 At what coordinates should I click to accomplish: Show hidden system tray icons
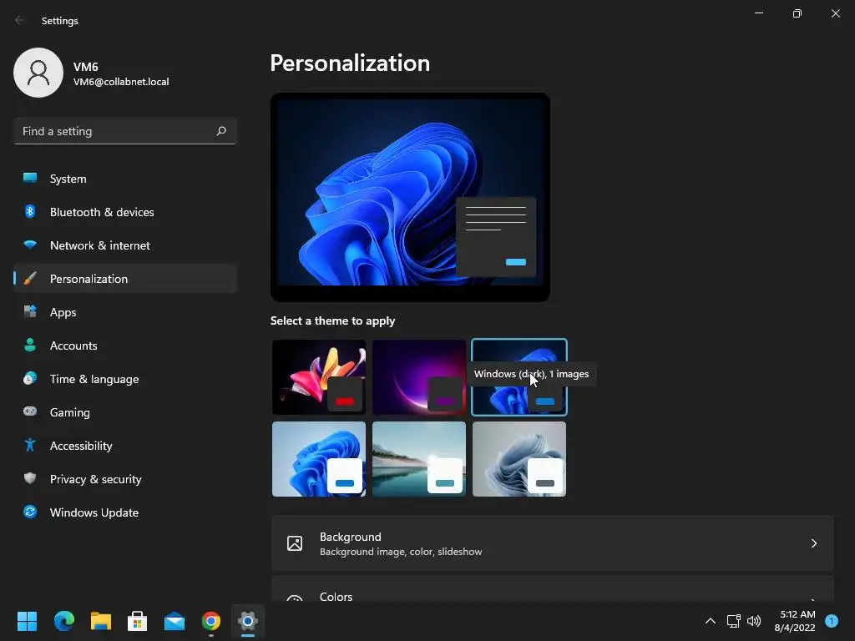click(711, 621)
